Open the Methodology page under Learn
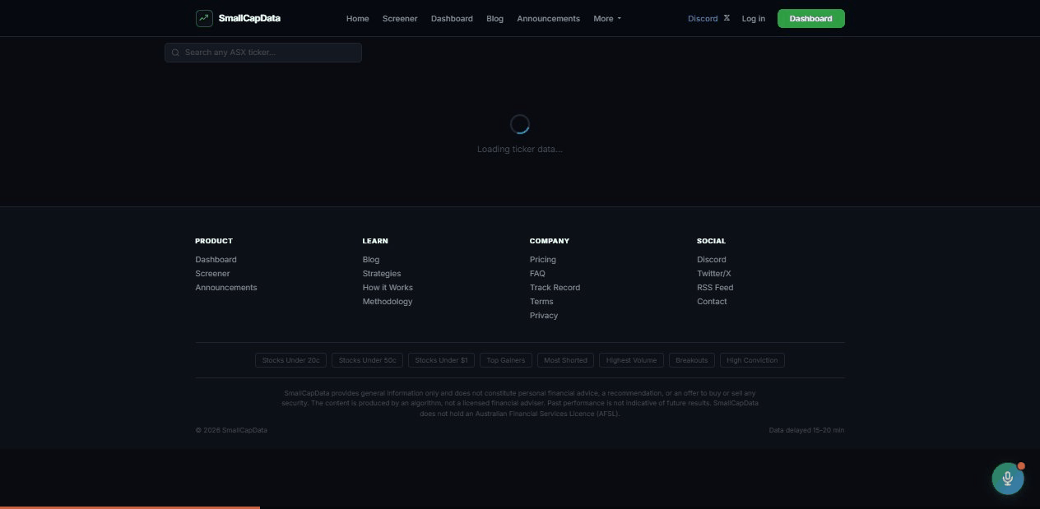The height and width of the screenshot is (509, 1040). click(x=388, y=301)
